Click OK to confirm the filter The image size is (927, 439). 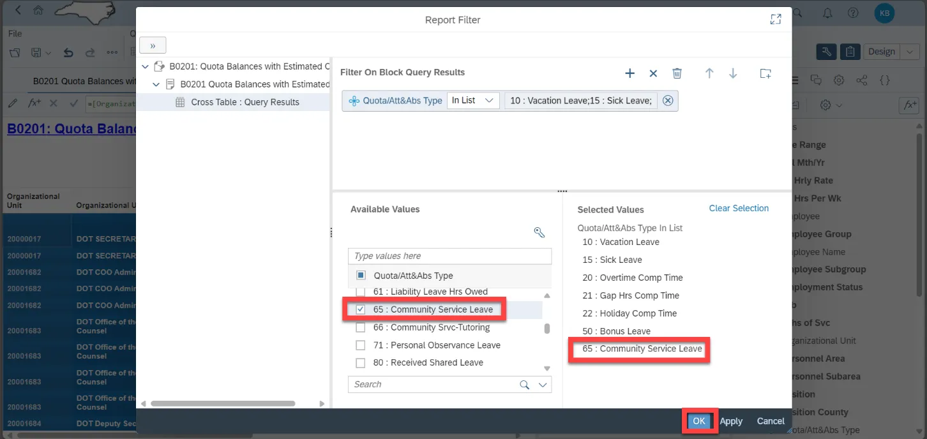[699, 421]
